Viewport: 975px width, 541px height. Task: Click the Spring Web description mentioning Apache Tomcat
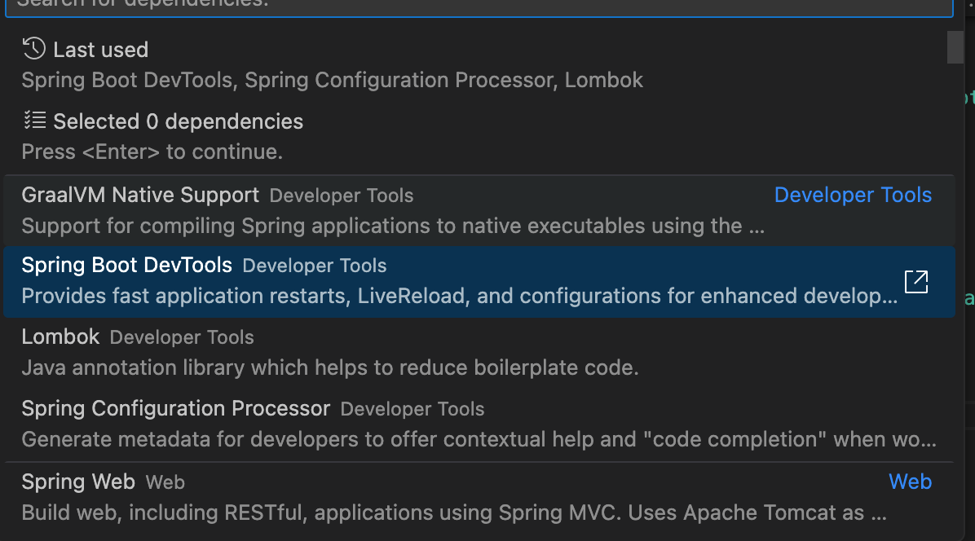coord(453,513)
